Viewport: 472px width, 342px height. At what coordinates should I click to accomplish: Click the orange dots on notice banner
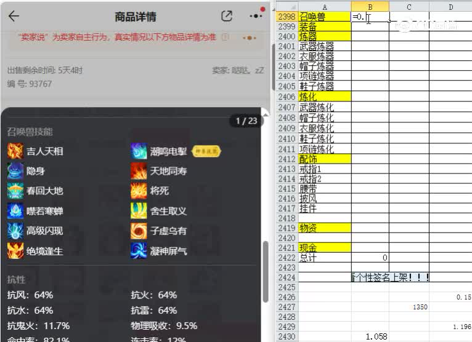tap(250, 38)
